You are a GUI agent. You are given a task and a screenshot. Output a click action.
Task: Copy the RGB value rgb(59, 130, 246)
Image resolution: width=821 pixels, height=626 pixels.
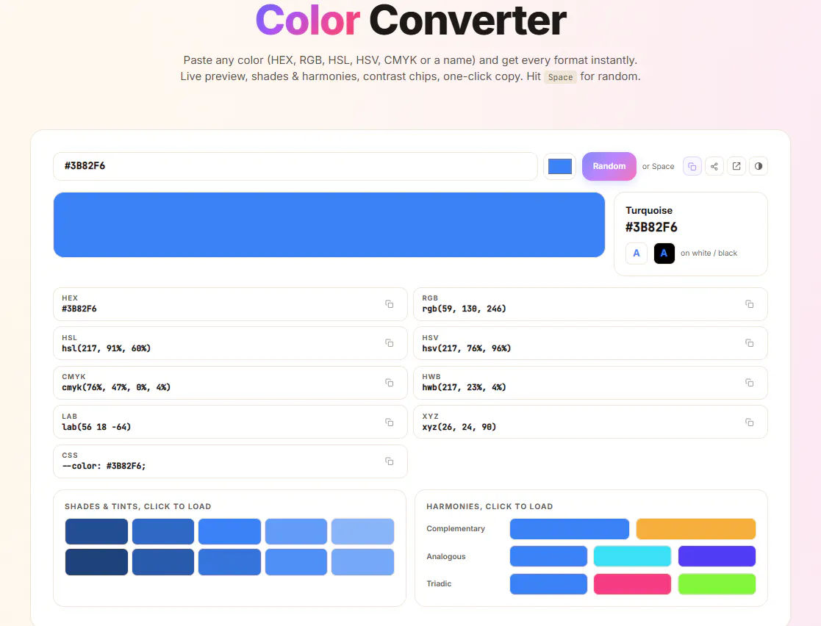[x=749, y=304]
